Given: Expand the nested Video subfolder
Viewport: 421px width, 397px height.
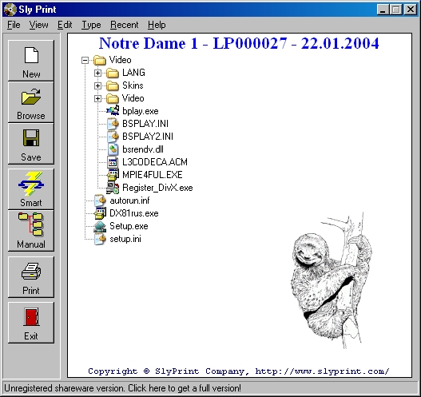Looking at the screenshot, I should [x=97, y=98].
